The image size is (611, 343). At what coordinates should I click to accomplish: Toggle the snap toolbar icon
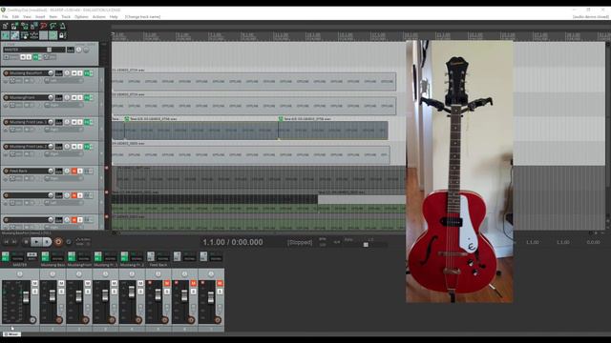[53, 35]
